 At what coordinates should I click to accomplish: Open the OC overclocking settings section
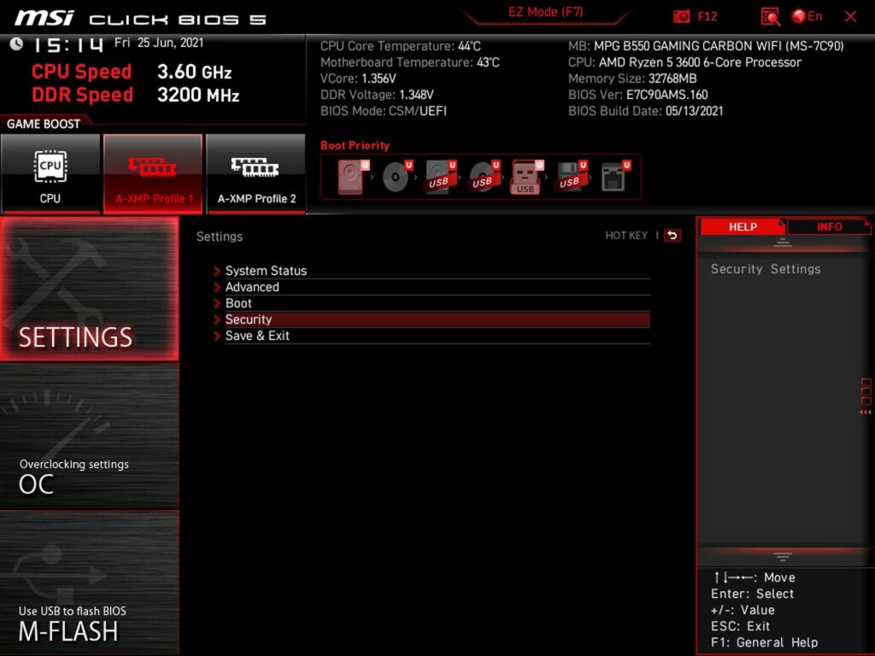click(x=89, y=436)
